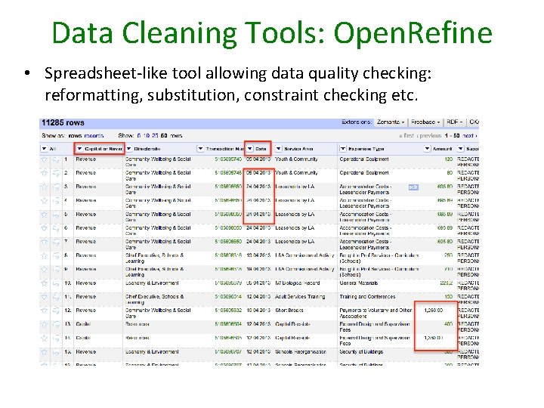This screenshot has width=544, height=408.
Task: Star row 3 in the table
Action: (44, 187)
